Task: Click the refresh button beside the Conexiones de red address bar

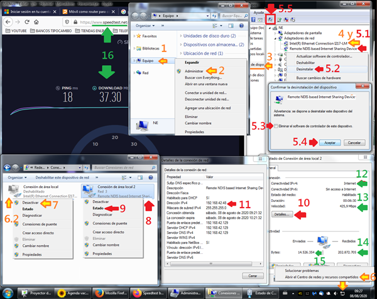Action: click(x=87, y=167)
